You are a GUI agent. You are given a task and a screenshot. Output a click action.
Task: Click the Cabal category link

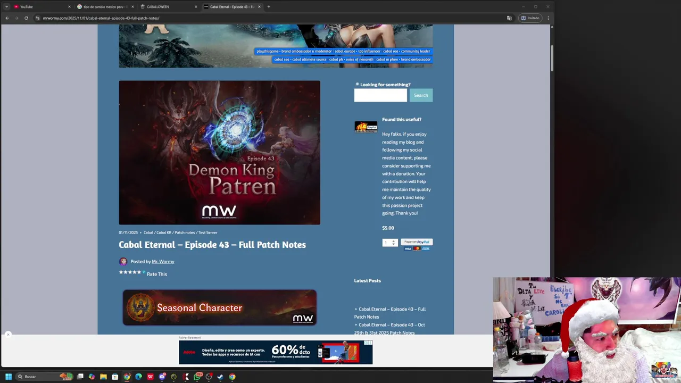[148, 232]
